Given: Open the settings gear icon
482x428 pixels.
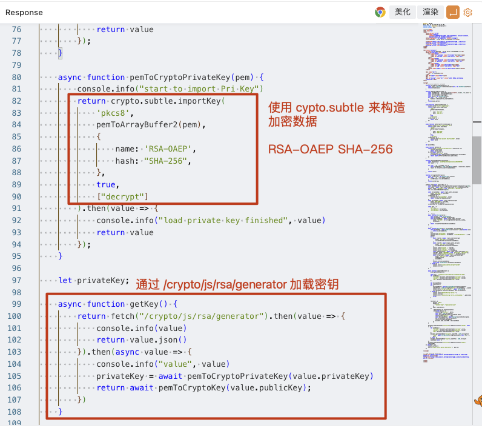Looking at the screenshot, I should (x=467, y=12).
